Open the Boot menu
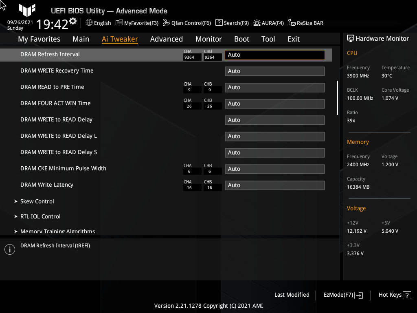The width and height of the screenshot is (417, 313). tap(241, 39)
